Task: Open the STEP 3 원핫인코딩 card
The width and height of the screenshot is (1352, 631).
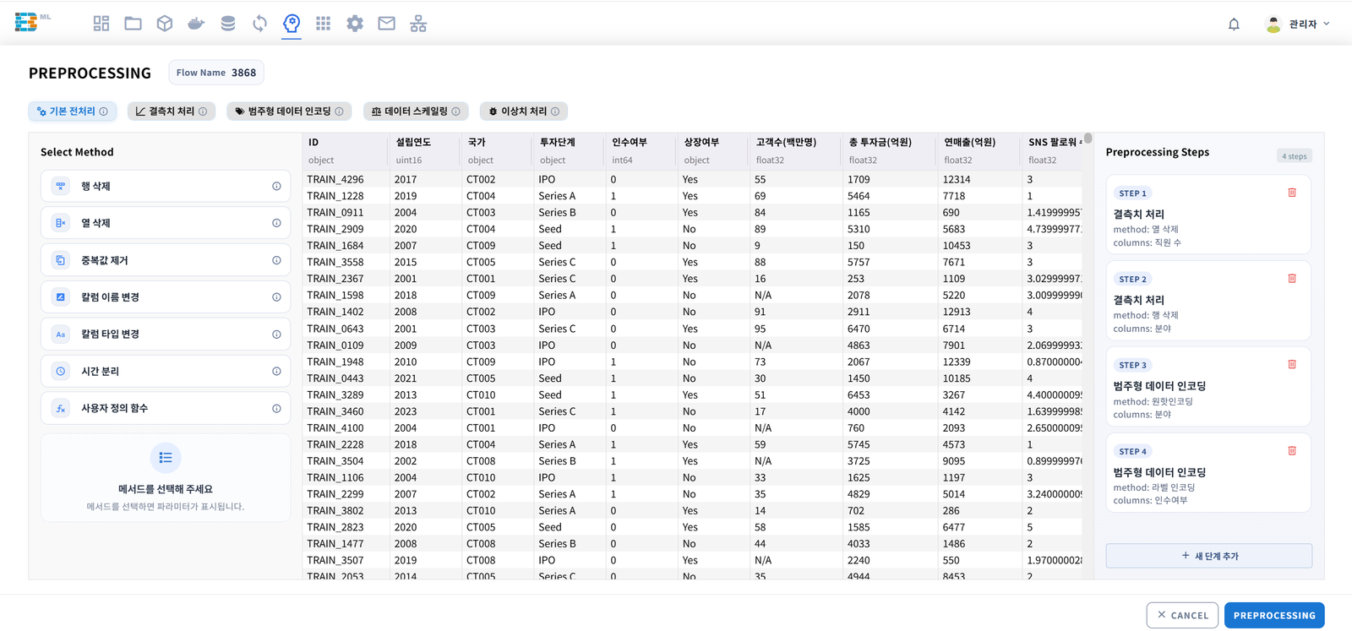Action: pyautogui.click(x=1208, y=387)
